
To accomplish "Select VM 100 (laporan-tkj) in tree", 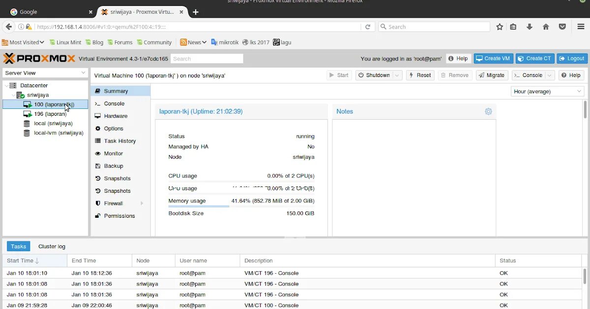I will pyautogui.click(x=45, y=104).
